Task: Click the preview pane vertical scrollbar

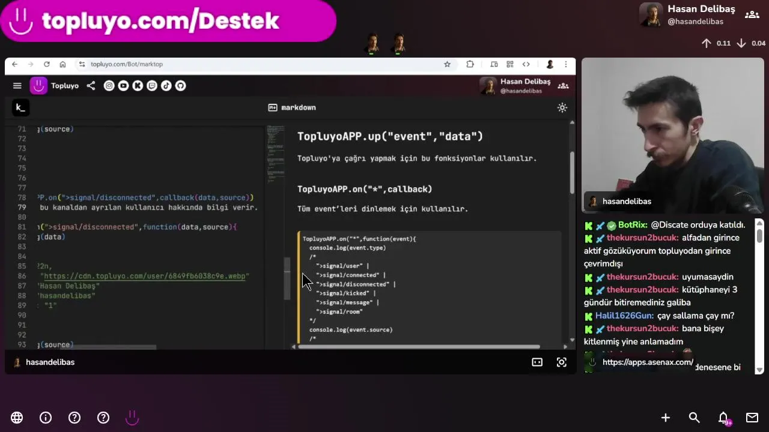Action: [571, 172]
